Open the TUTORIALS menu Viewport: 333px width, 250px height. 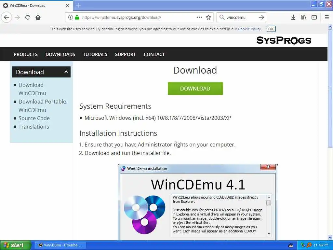(x=95, y=54)
